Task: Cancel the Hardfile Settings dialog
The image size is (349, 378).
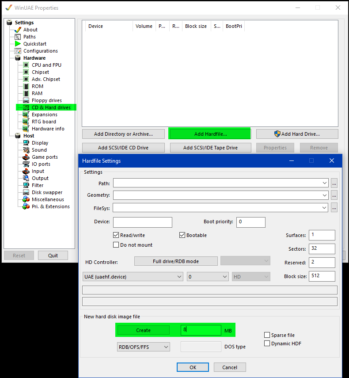Action: 230,367
